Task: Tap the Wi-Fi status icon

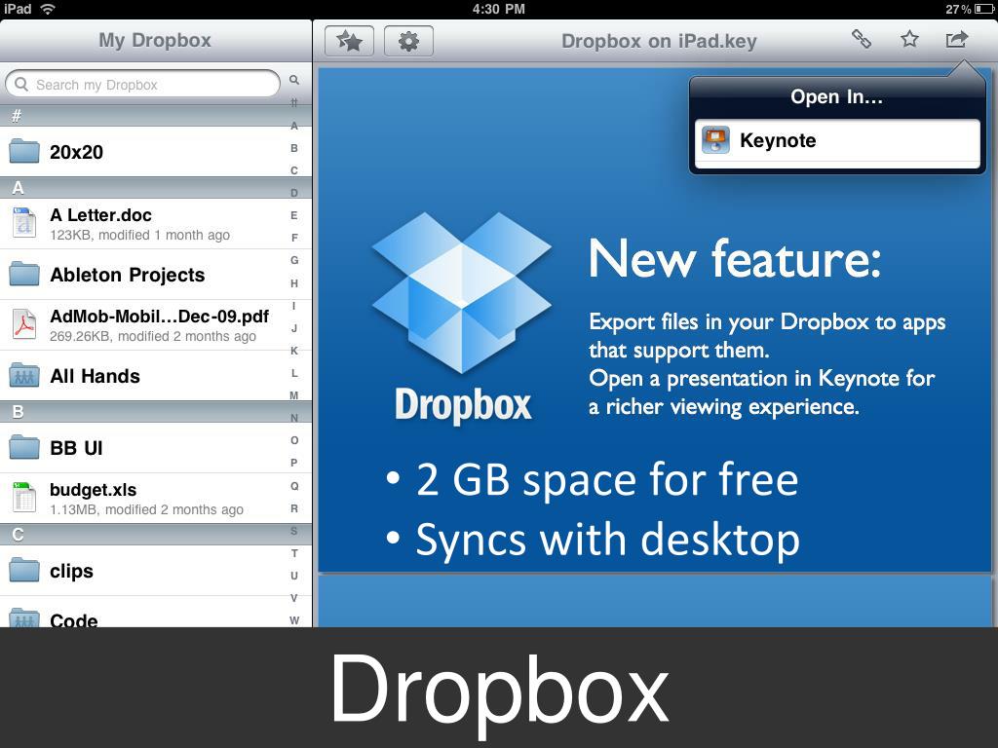Action: click(48, 9)
